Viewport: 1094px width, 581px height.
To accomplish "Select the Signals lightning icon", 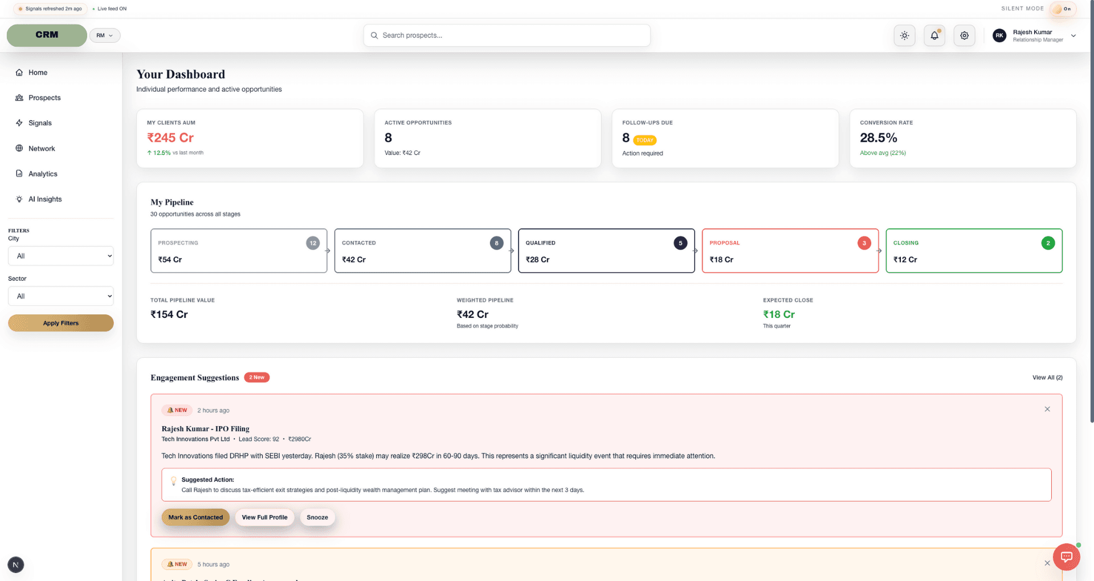I will [19, 122].
